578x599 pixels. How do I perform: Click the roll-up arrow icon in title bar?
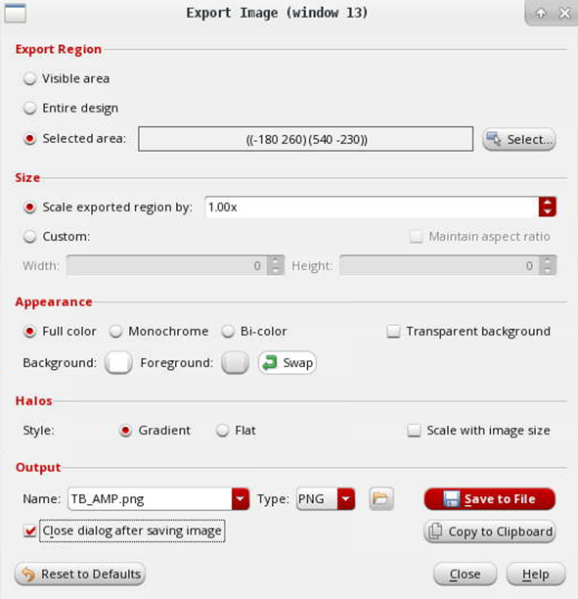point(541,14)
